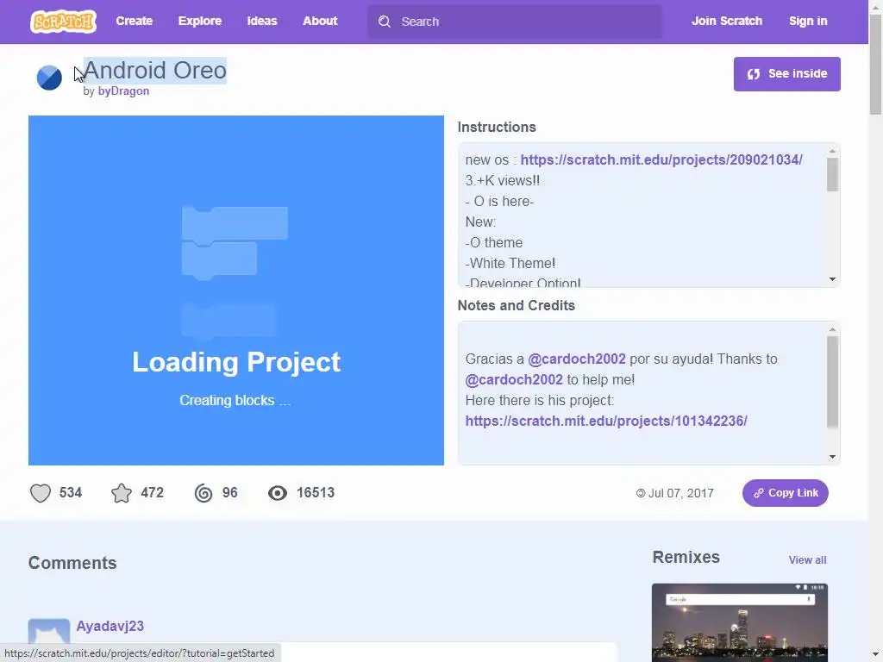Click the text "3.+K views!!"
The image size is (883, 662).
[503, 181]
